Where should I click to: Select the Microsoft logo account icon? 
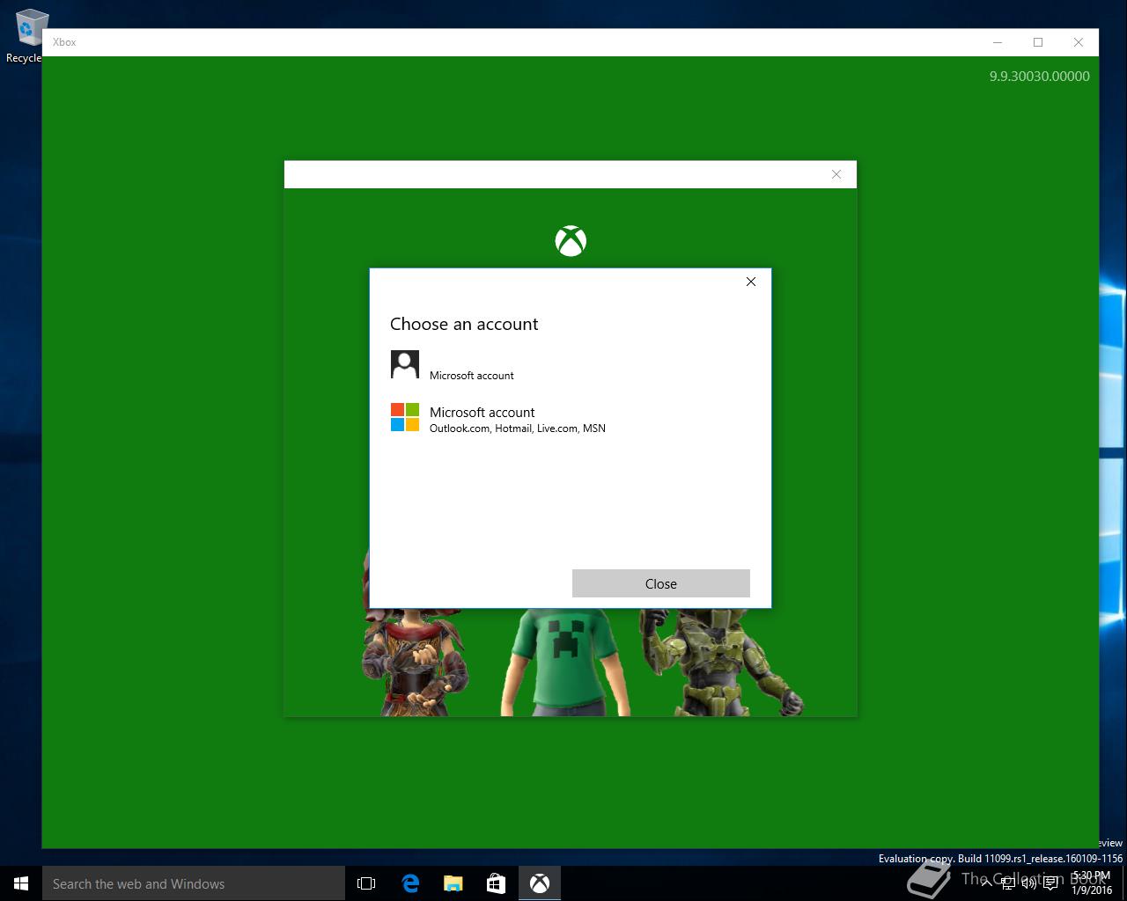[405, 417]
